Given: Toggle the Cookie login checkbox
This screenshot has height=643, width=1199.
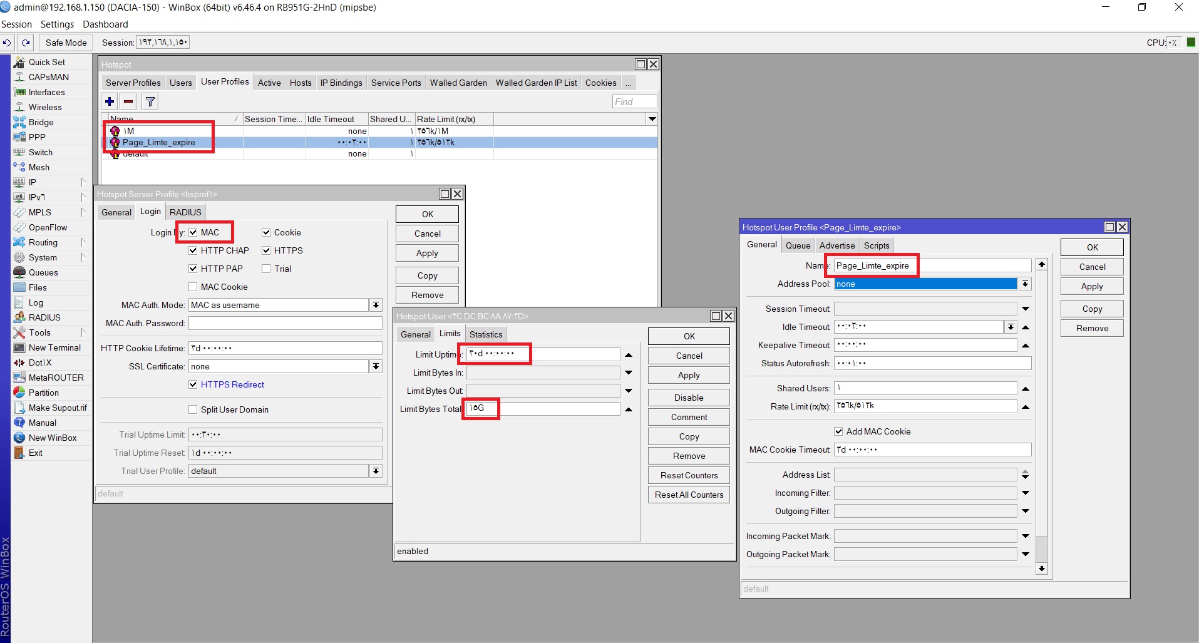Looking at the screenshot, I should pyautogui.click(x=266, y=232).
